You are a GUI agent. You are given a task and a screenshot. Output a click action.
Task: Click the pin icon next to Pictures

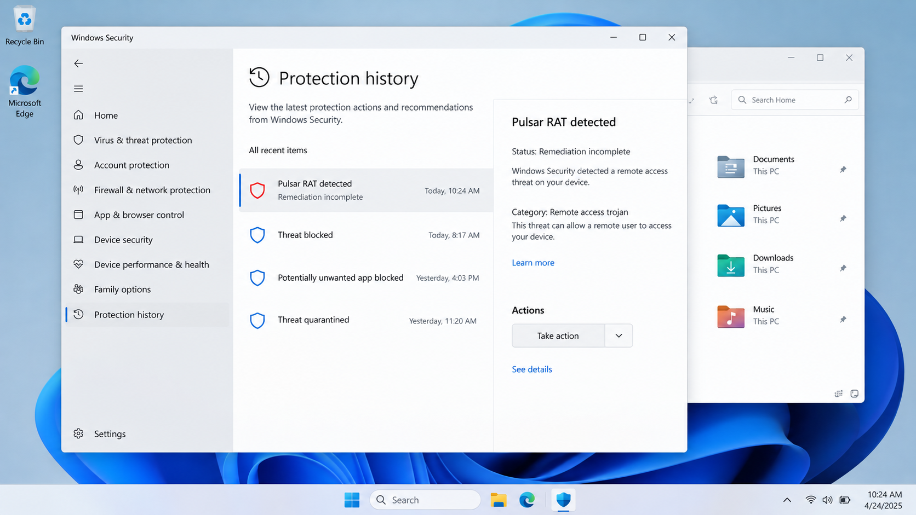[x=843, y=218]
